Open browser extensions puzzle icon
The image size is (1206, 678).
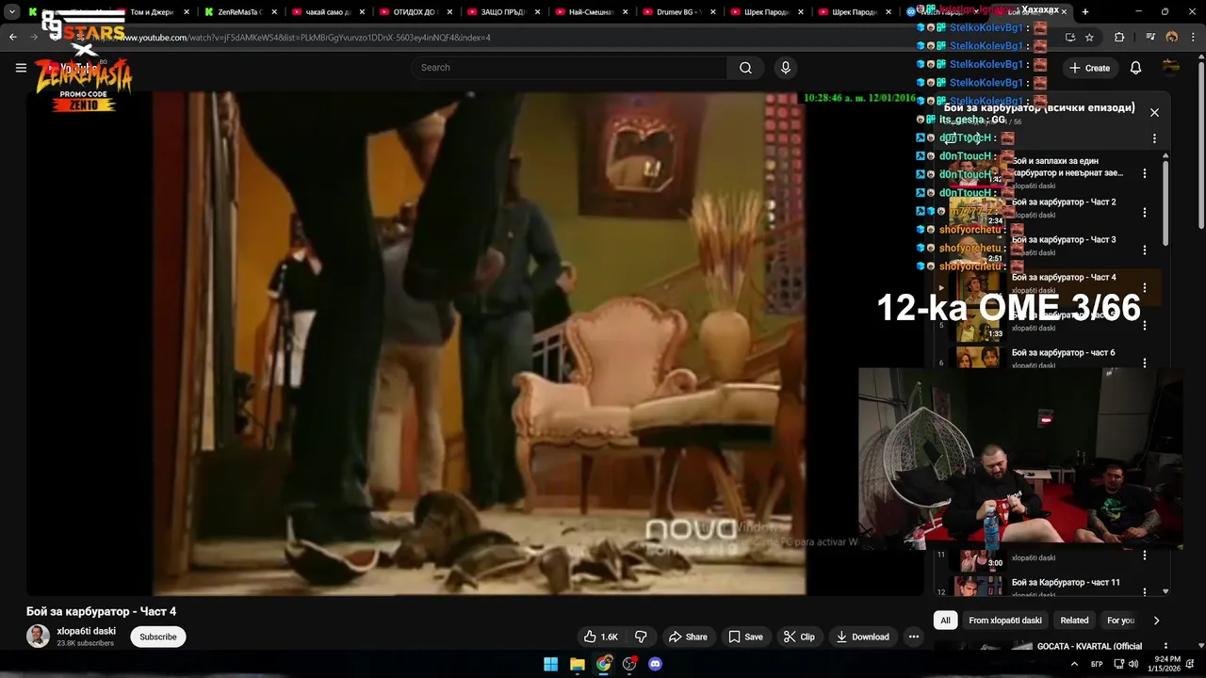[x=1119, y=38]
